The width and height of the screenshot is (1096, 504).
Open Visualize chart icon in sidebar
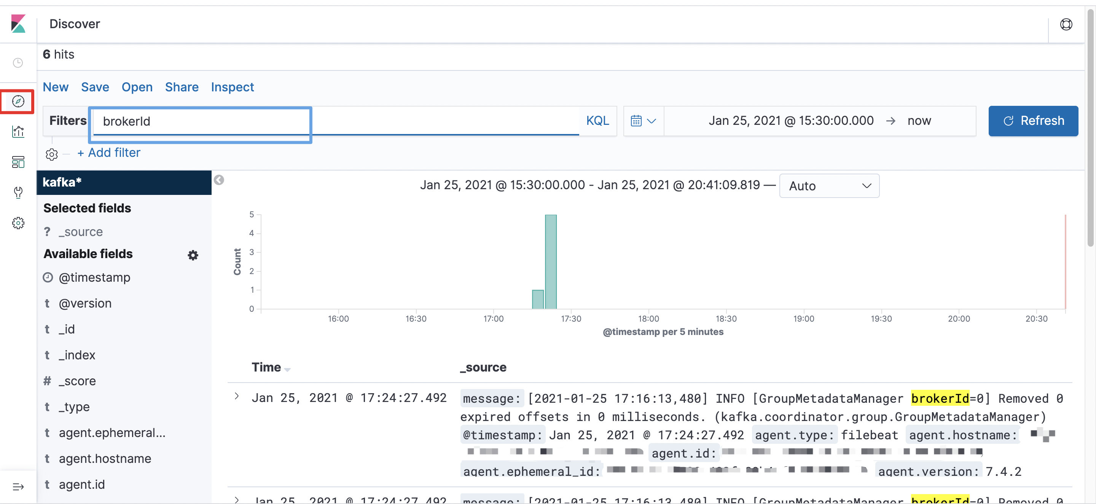coord(18,132)
